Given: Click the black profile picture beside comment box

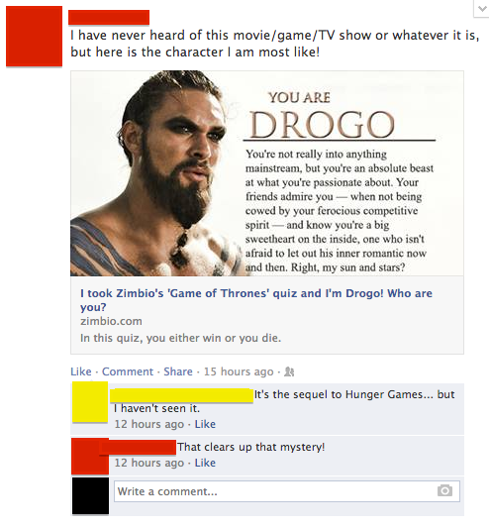Looking at the screenshot, I should pyautogui.click(x=90, y=495).
